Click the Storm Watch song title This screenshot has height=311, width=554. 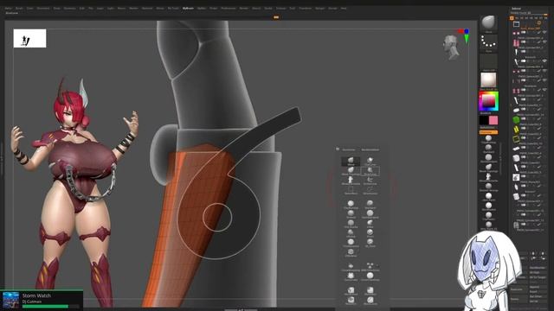coord(36,295)
